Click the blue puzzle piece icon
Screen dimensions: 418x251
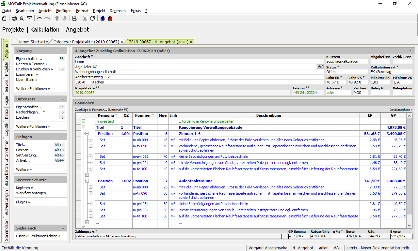tap(103, 18)
